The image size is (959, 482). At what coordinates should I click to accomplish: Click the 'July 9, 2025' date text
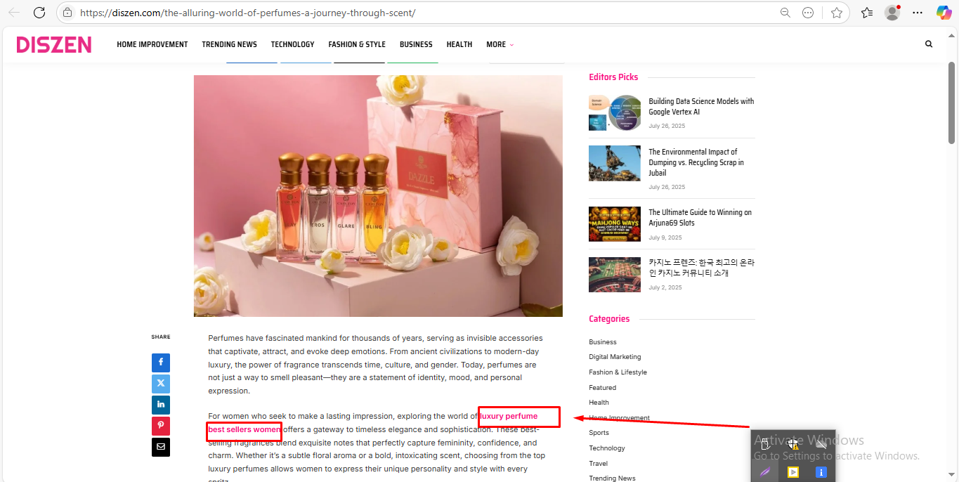pyautogui.click(x=665, y=237)
